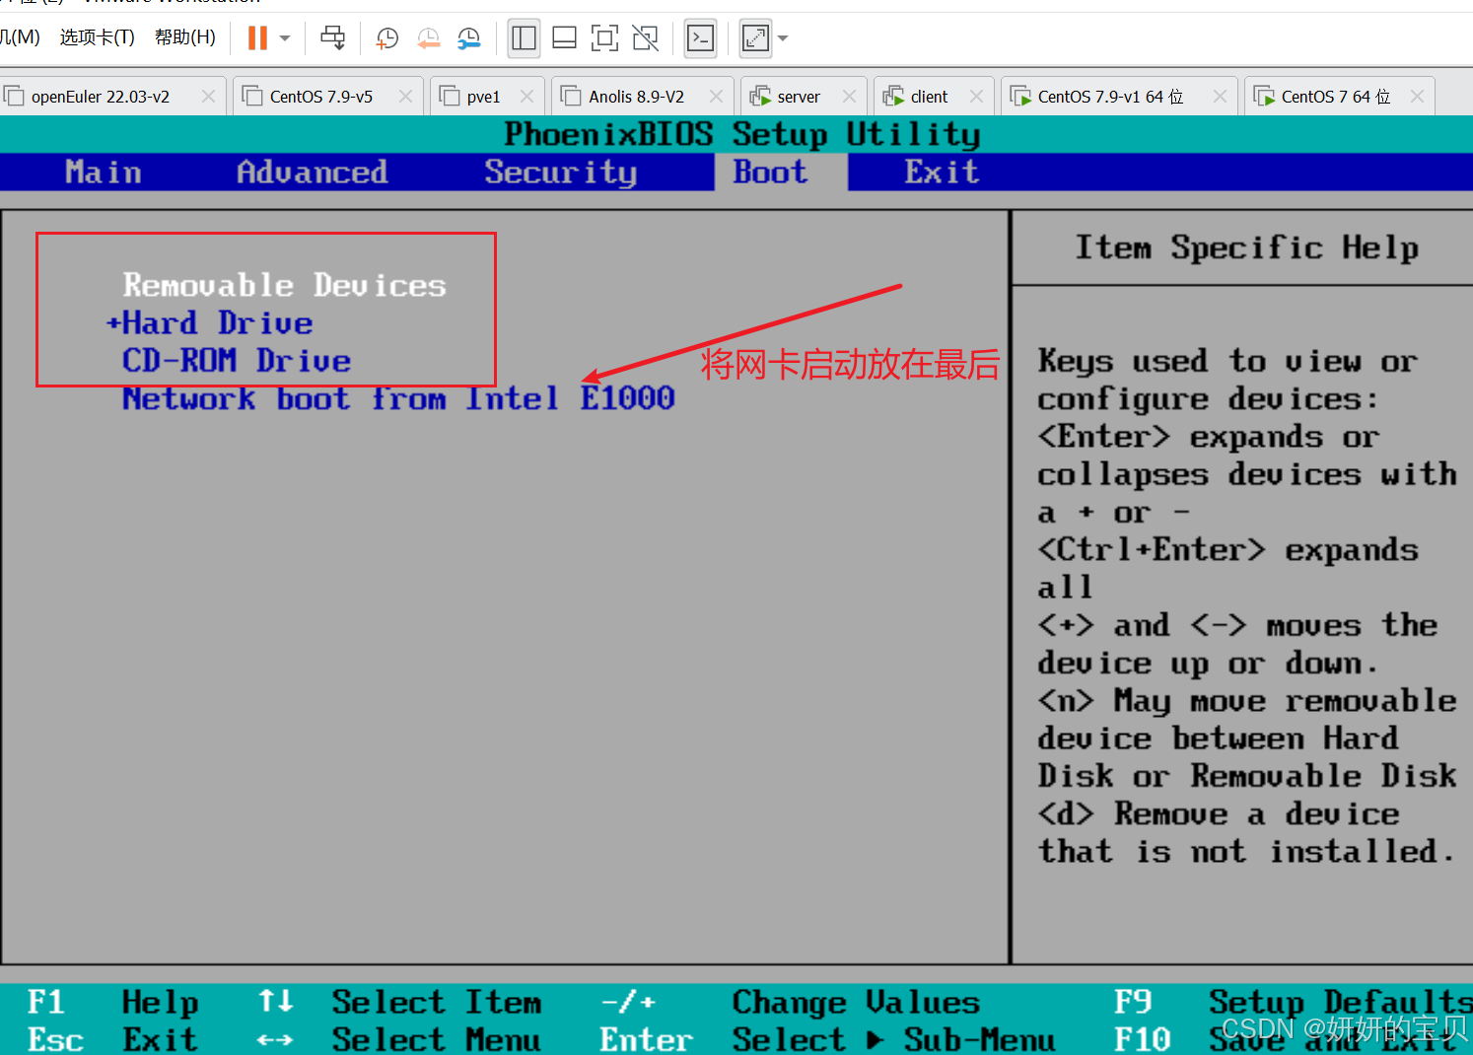Open the 帮助(H) menu

point(185,37)
